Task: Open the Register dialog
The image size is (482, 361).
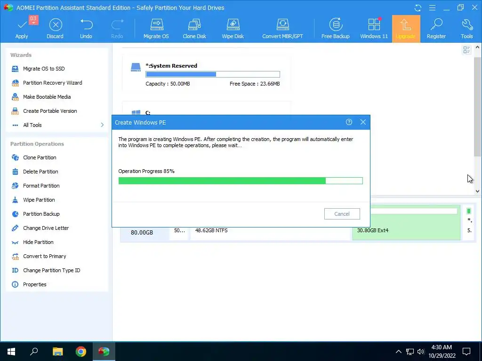Action: coord(436,28)
